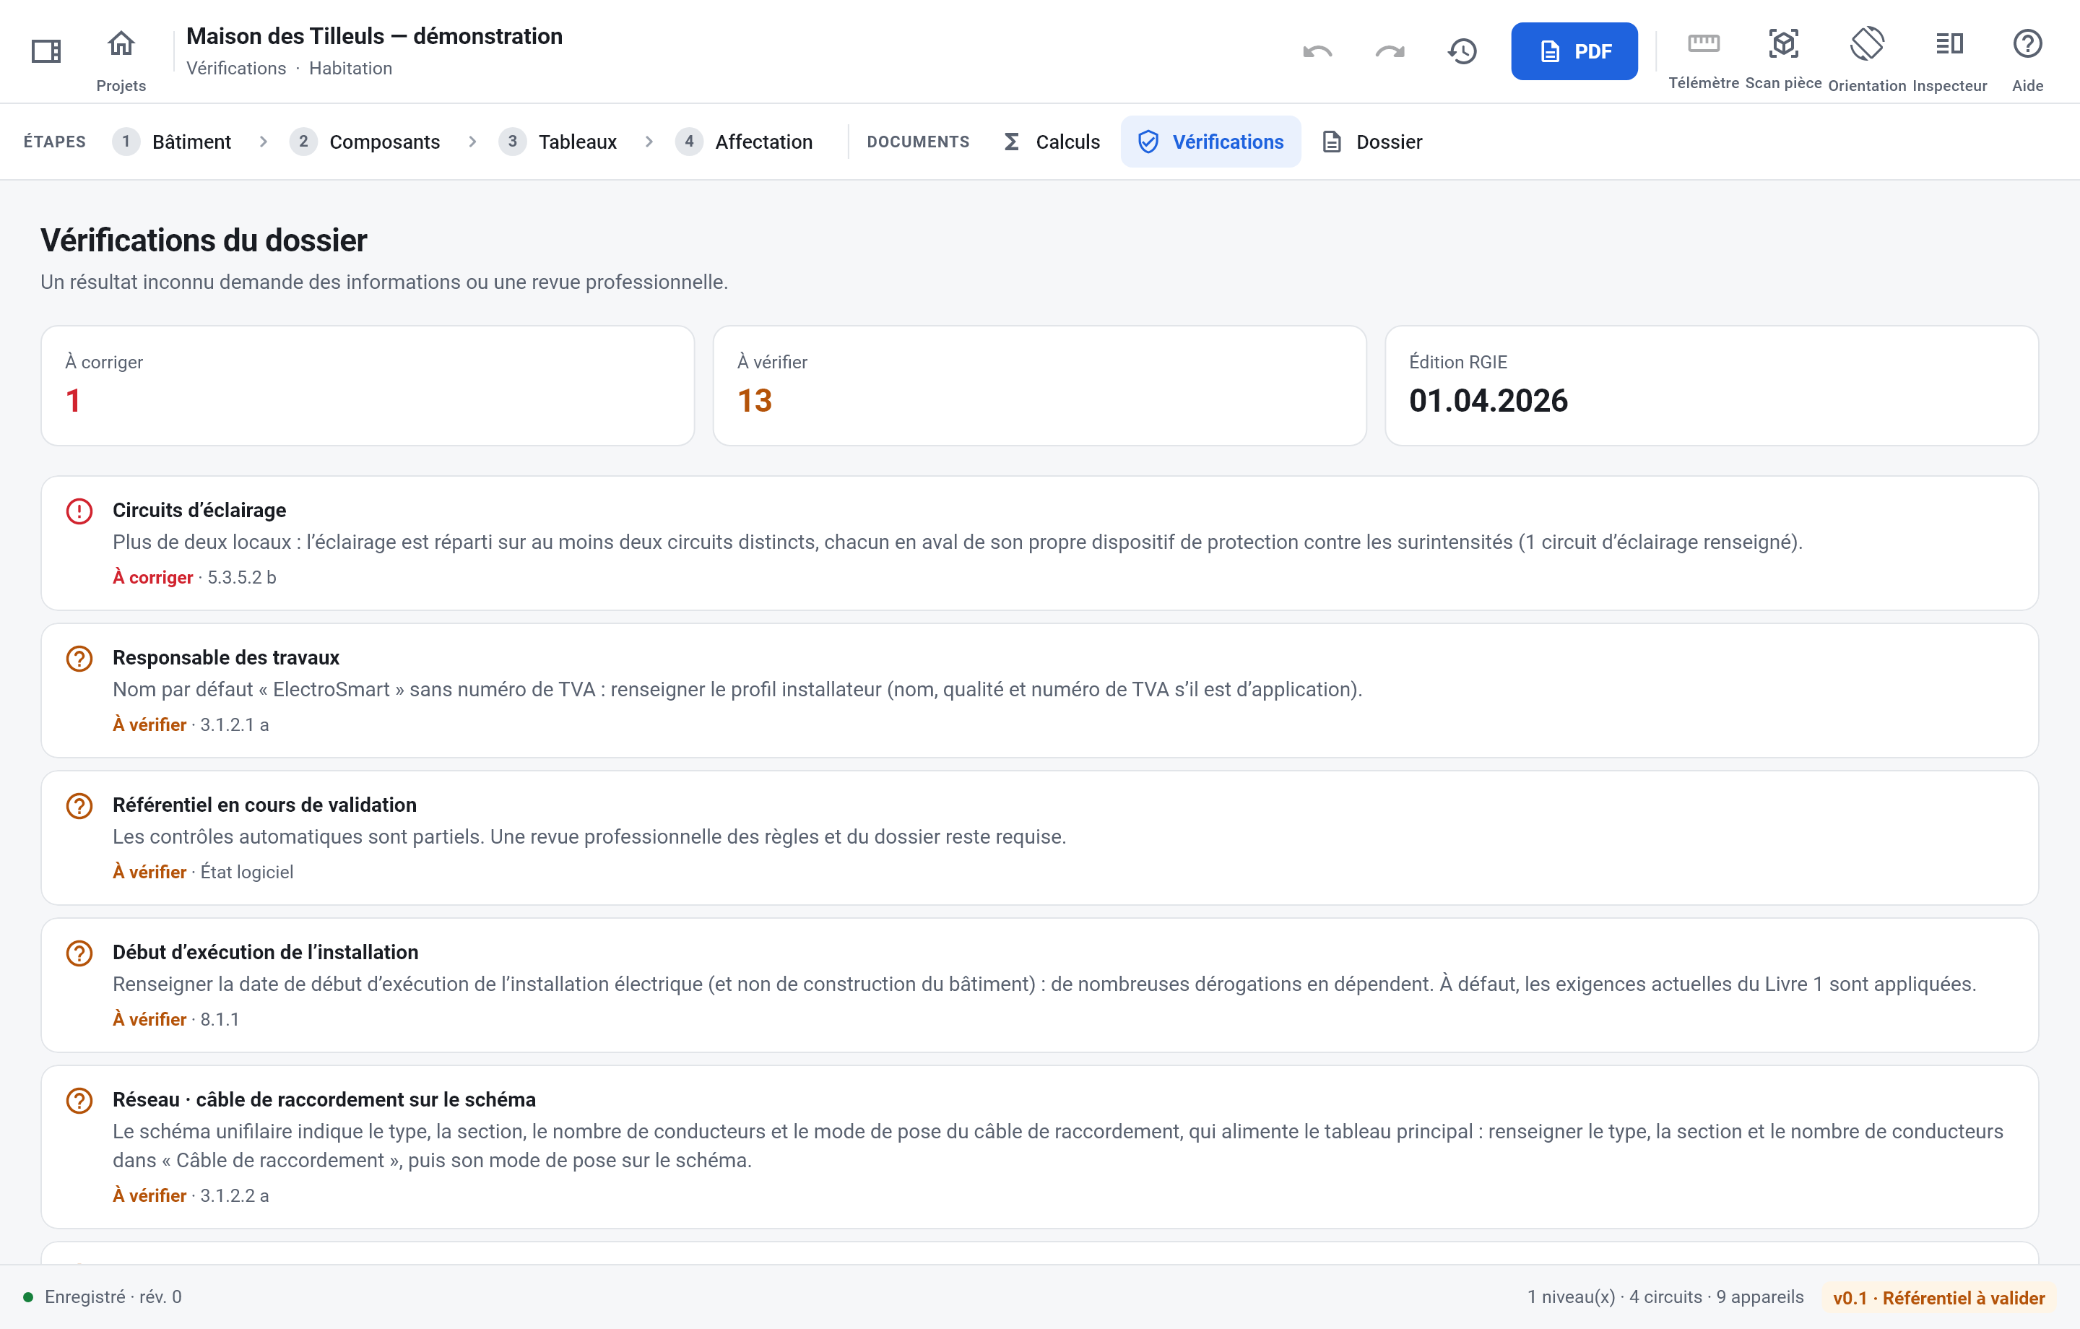
Task: Click the project title Maison des Tilleuls
Action: [375, 36]
